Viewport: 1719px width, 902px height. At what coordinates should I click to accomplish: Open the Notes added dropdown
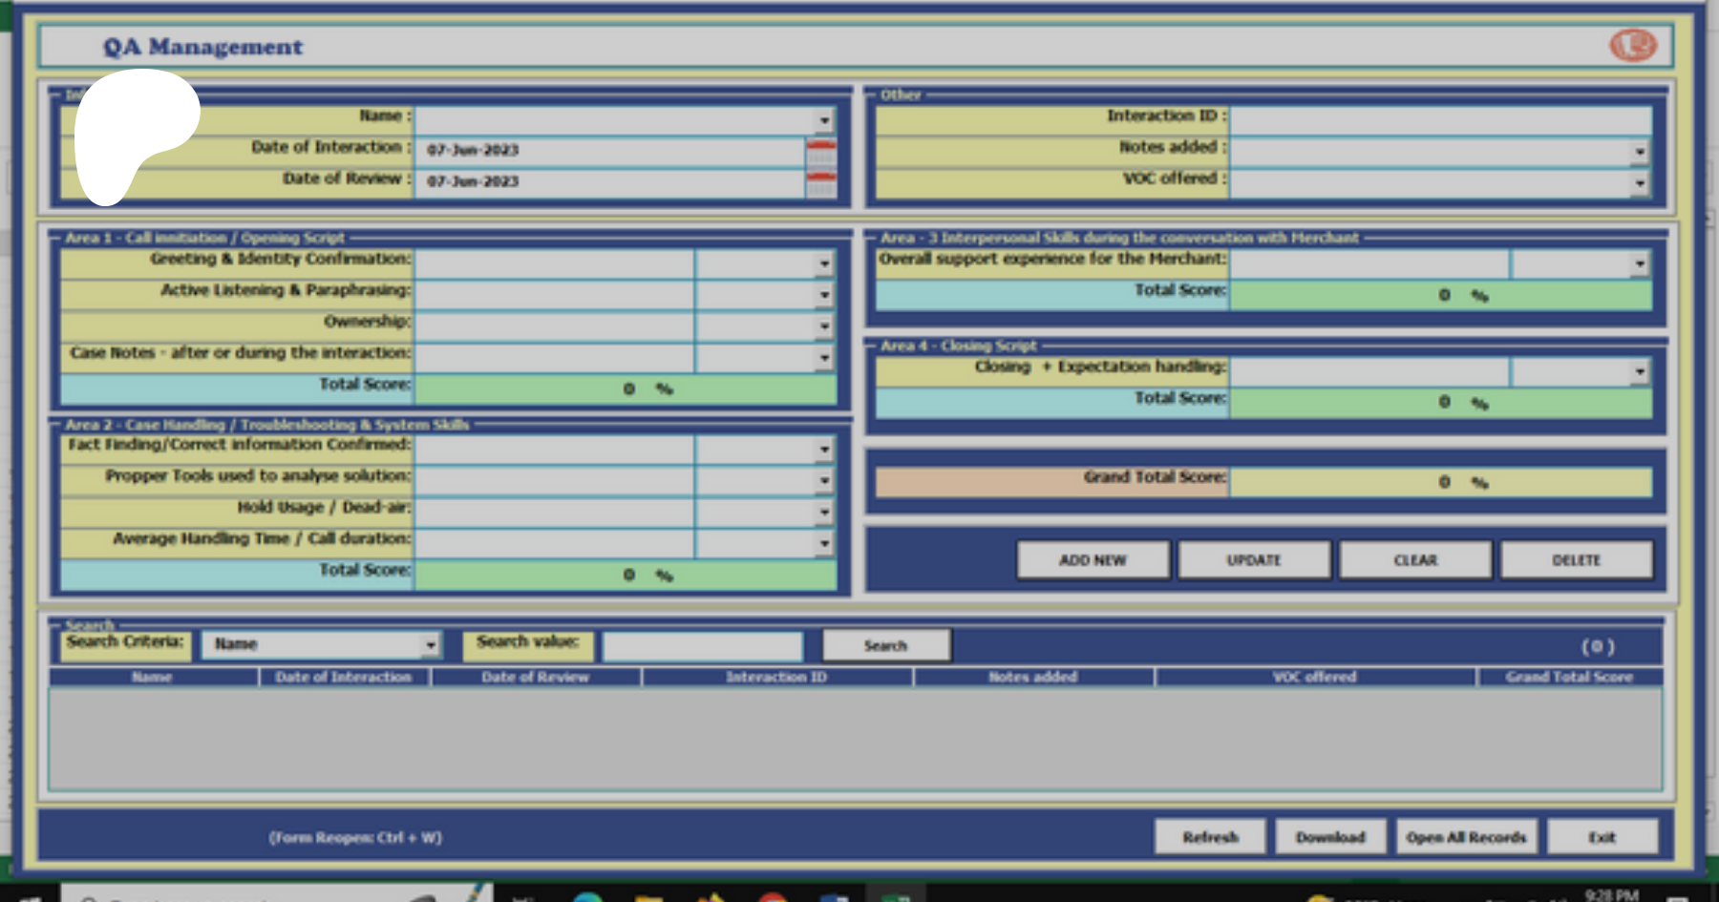point(1639,152)
